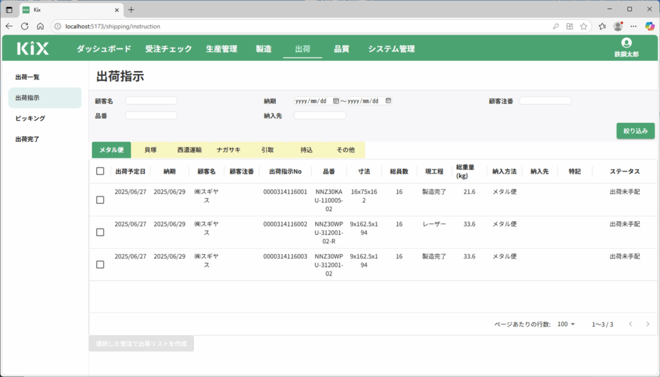Open favorites list icon

tap(603, 26)
